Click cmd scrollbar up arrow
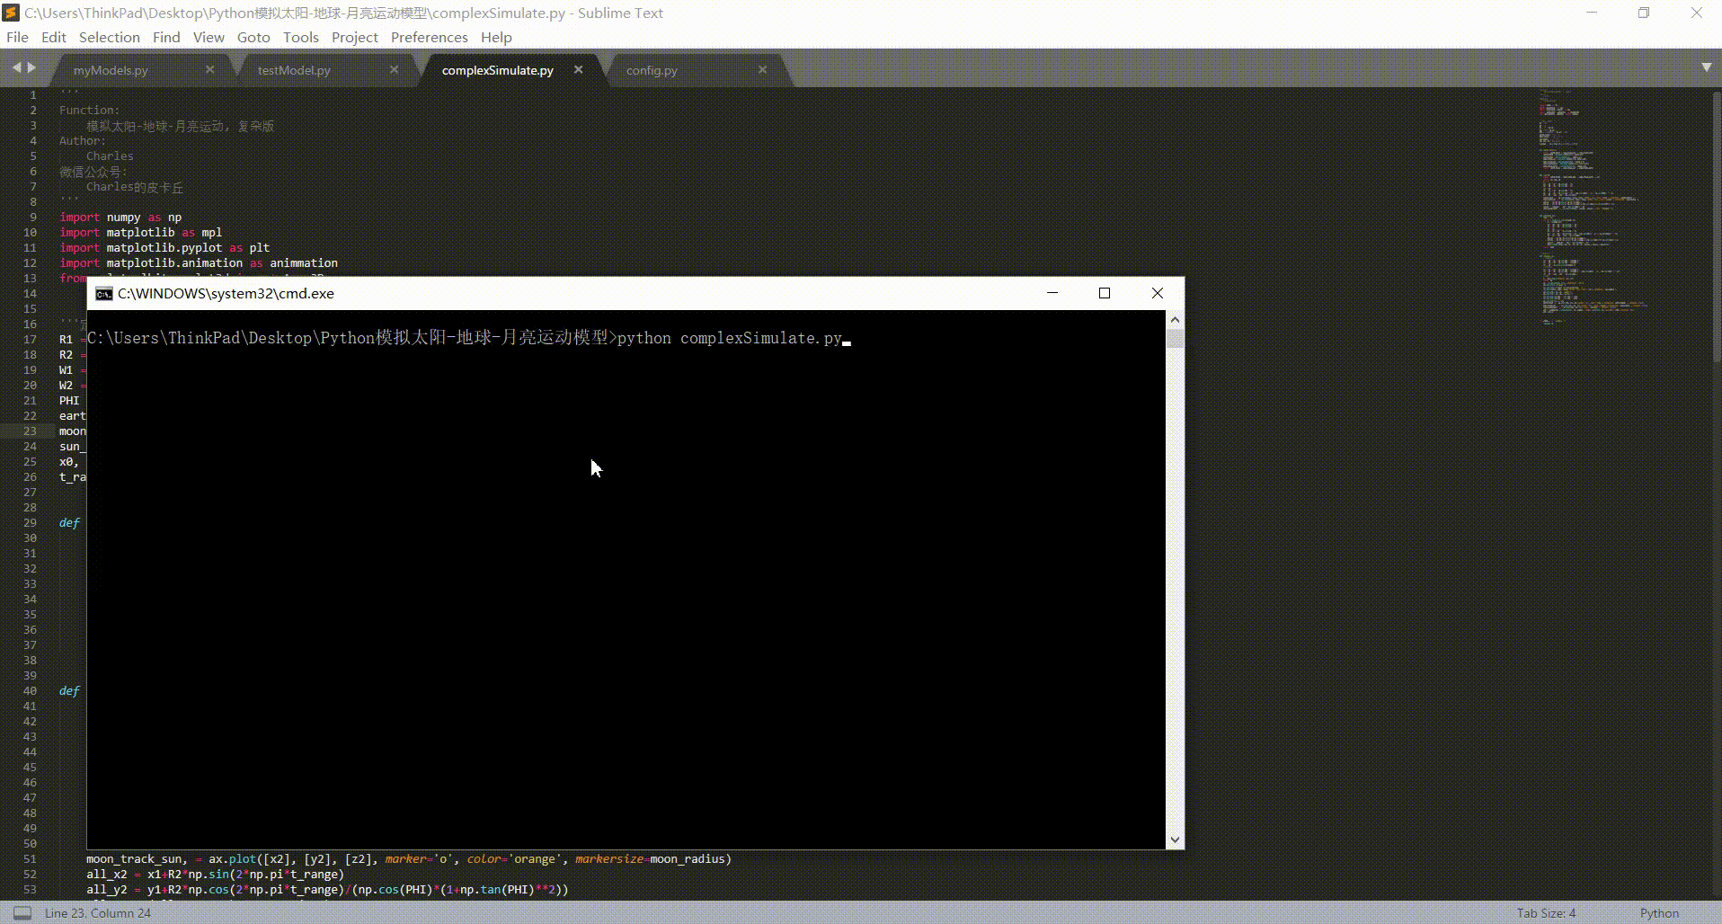This screenshot has width=1722, height=924. pyautogui.click(x=1175, y=320)
